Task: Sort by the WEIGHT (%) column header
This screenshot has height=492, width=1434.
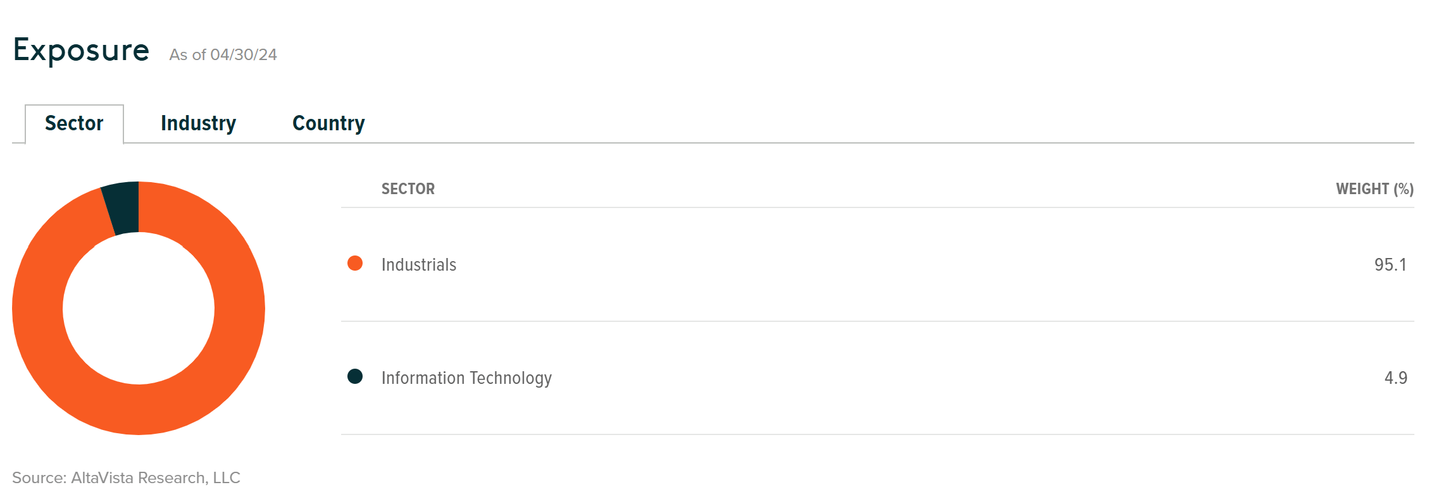Action: click(1375, 189)
